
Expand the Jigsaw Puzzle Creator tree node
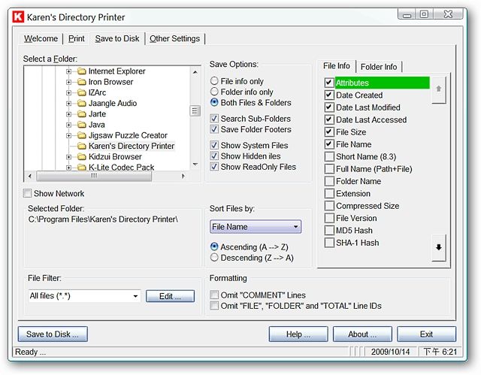(x=68, y=135)
